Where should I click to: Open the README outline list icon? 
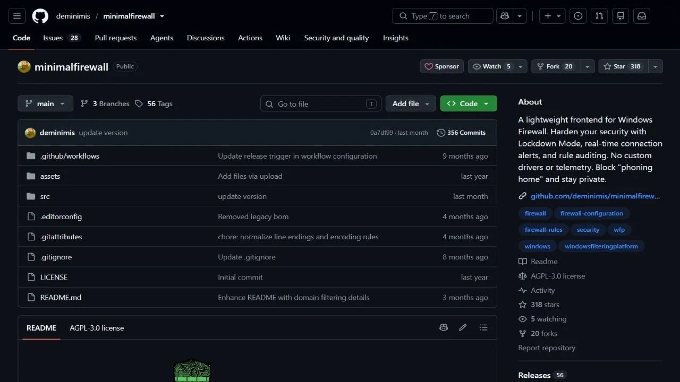coord(483,328)
